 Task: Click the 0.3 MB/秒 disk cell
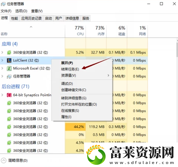click(117, 127)
